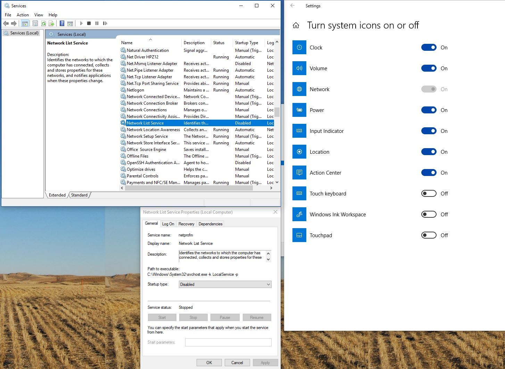Click the Back navigation arrow in Services
This screenshot has height=369, width=505.
pyautogui.click(x=6, y=23)
